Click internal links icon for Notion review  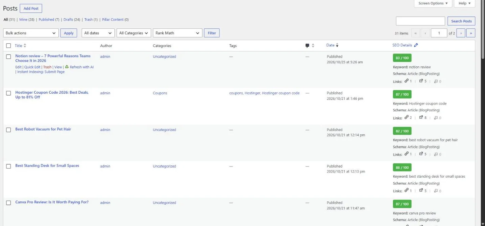click(406, 81)
